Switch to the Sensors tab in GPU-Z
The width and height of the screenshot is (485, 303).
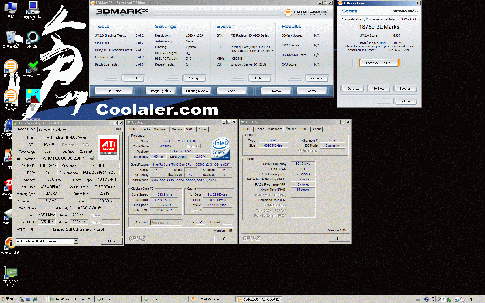click(x=44, y=130)
